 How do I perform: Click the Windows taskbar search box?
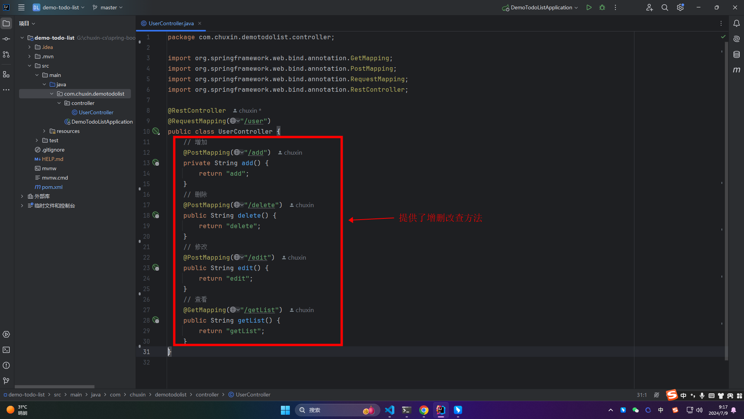(x=336, y=410)
